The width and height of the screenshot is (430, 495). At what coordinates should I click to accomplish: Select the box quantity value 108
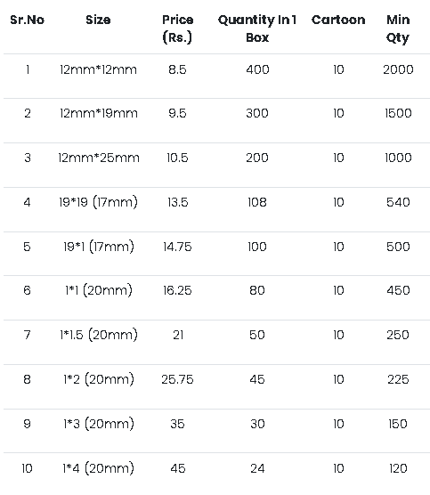coord(257,202)
